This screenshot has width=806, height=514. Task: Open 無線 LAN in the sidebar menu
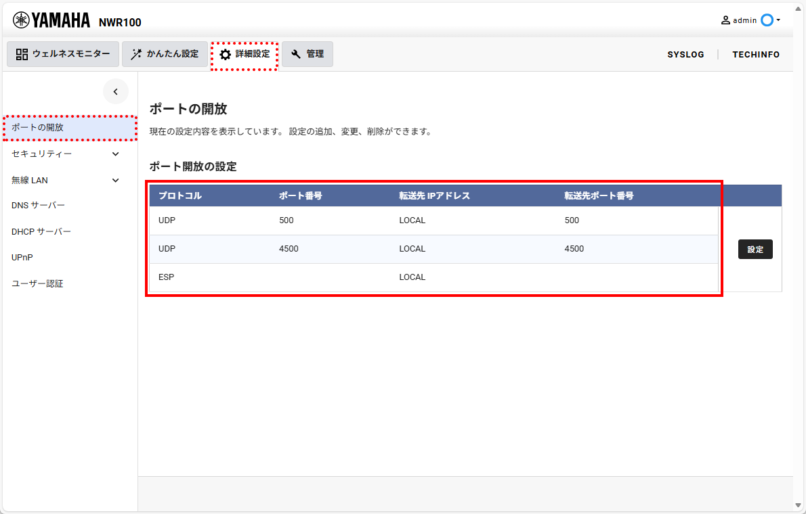coord(30,180)
